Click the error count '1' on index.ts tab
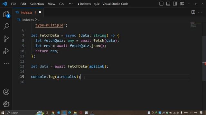The width and height of the screenshot is (206, 115). pyautogui.click(x=35, y=12)
